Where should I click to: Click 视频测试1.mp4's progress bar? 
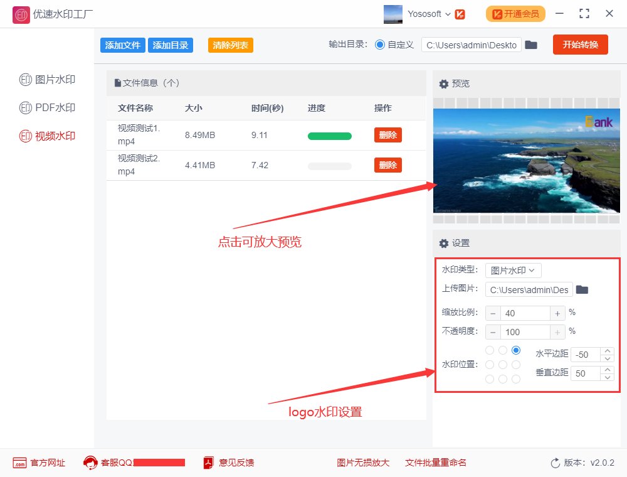point(329,135)
